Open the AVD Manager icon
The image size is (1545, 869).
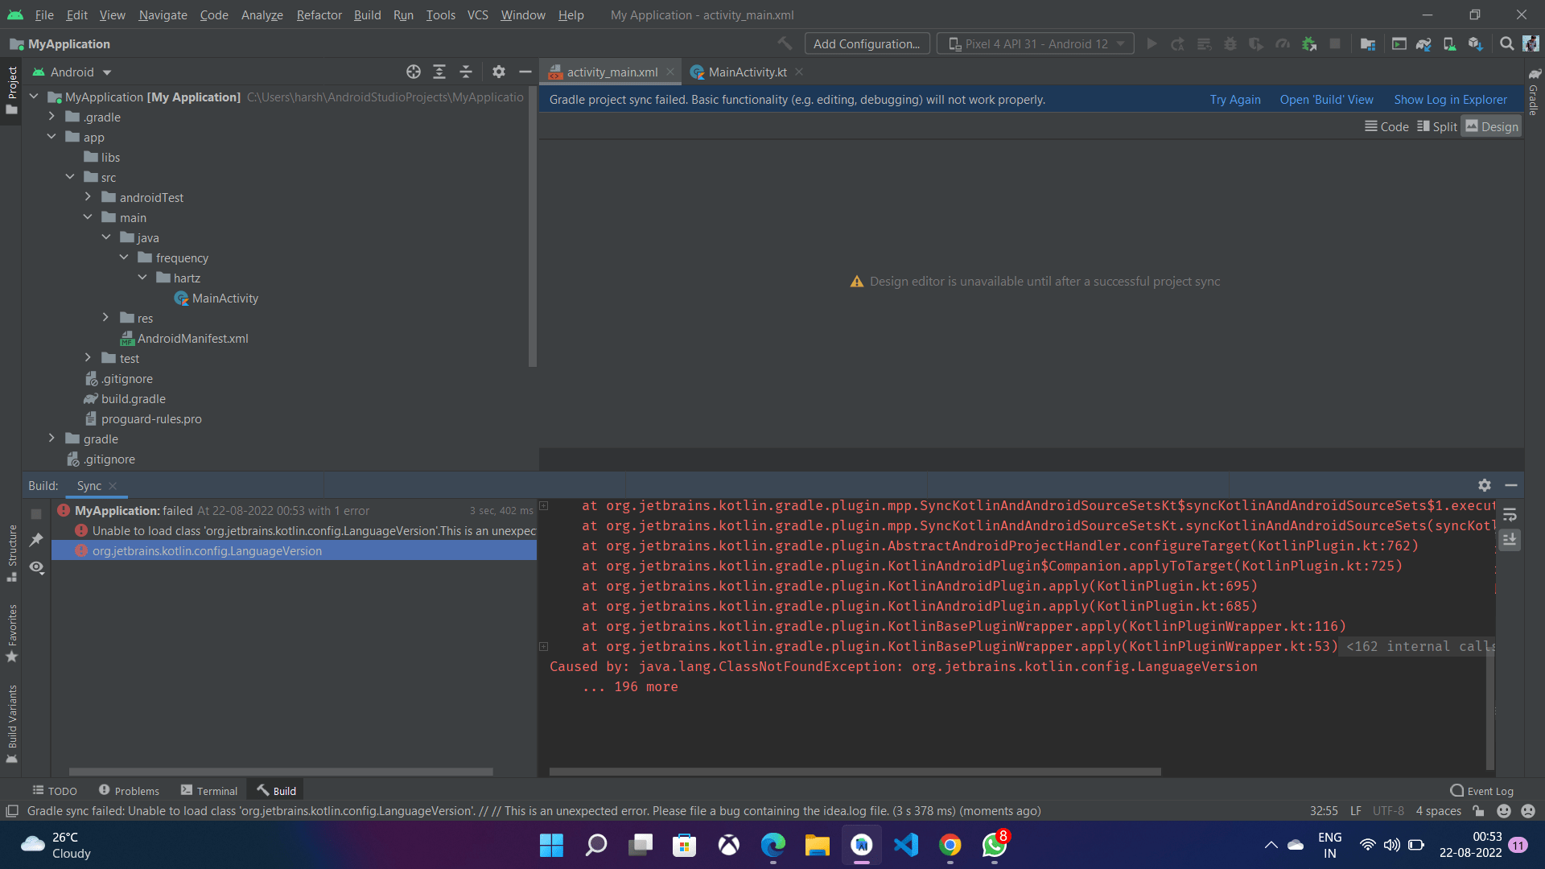1449,43
